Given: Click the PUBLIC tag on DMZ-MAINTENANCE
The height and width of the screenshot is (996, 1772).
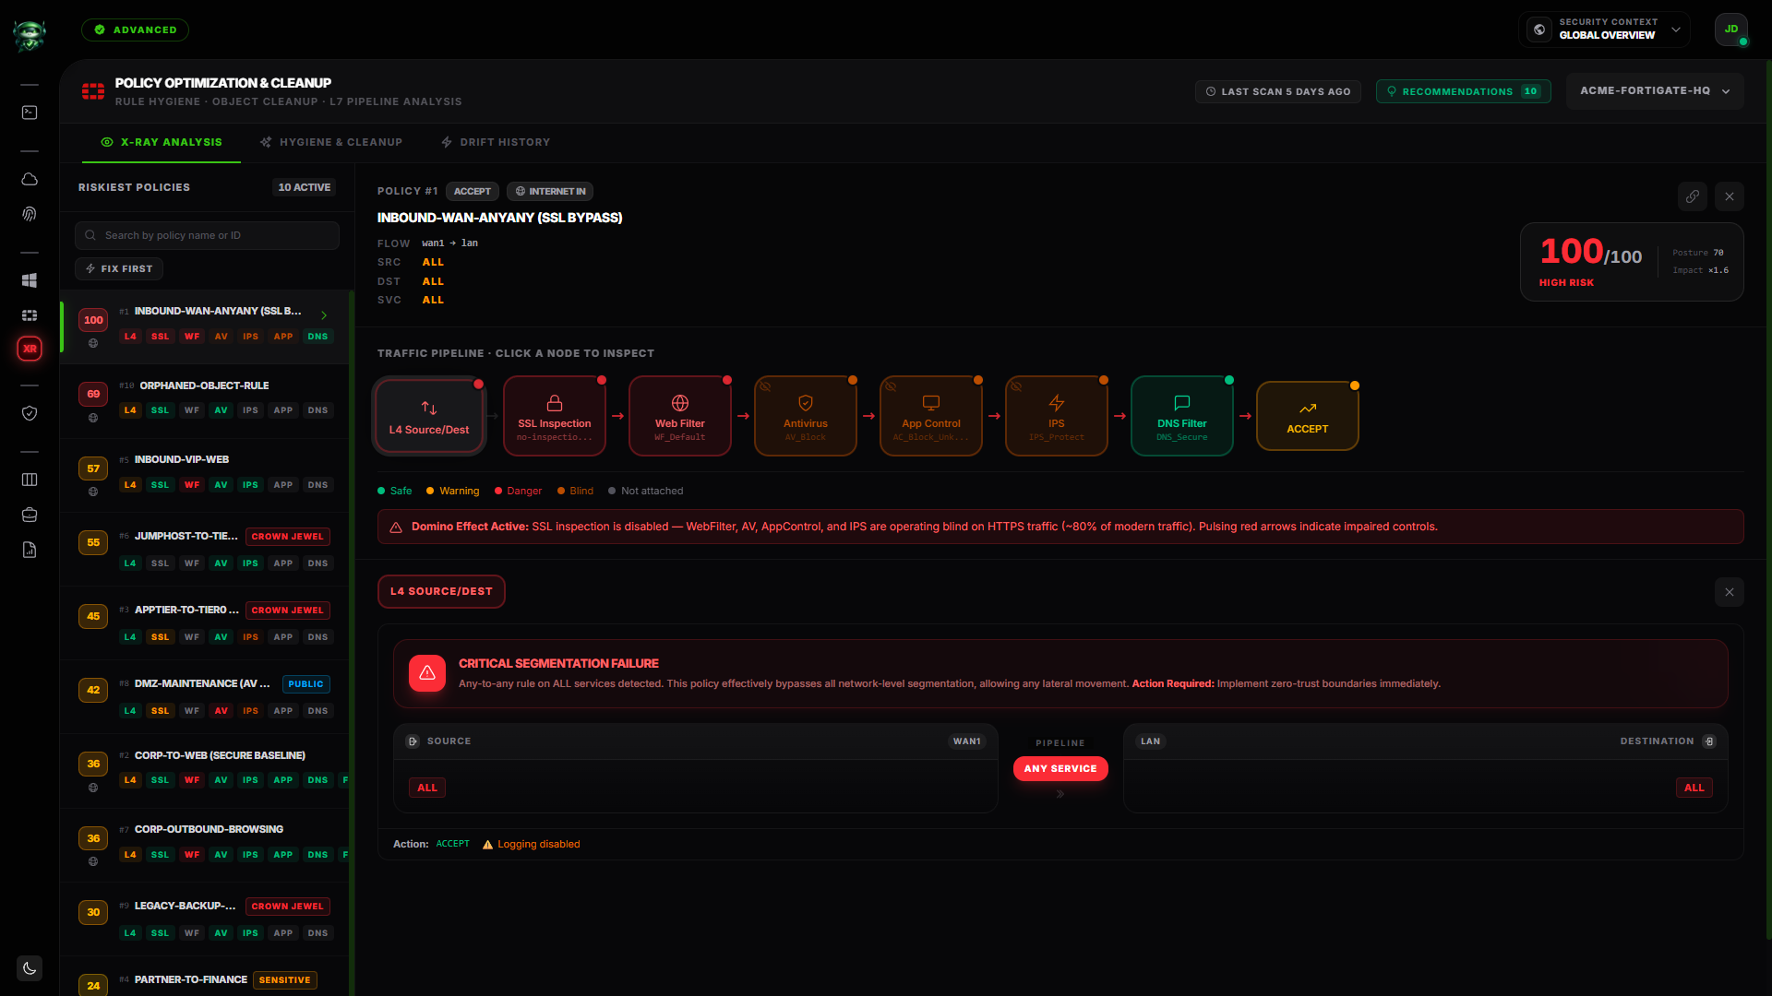Looking at the screenshot, I should (x=305, y=684).
